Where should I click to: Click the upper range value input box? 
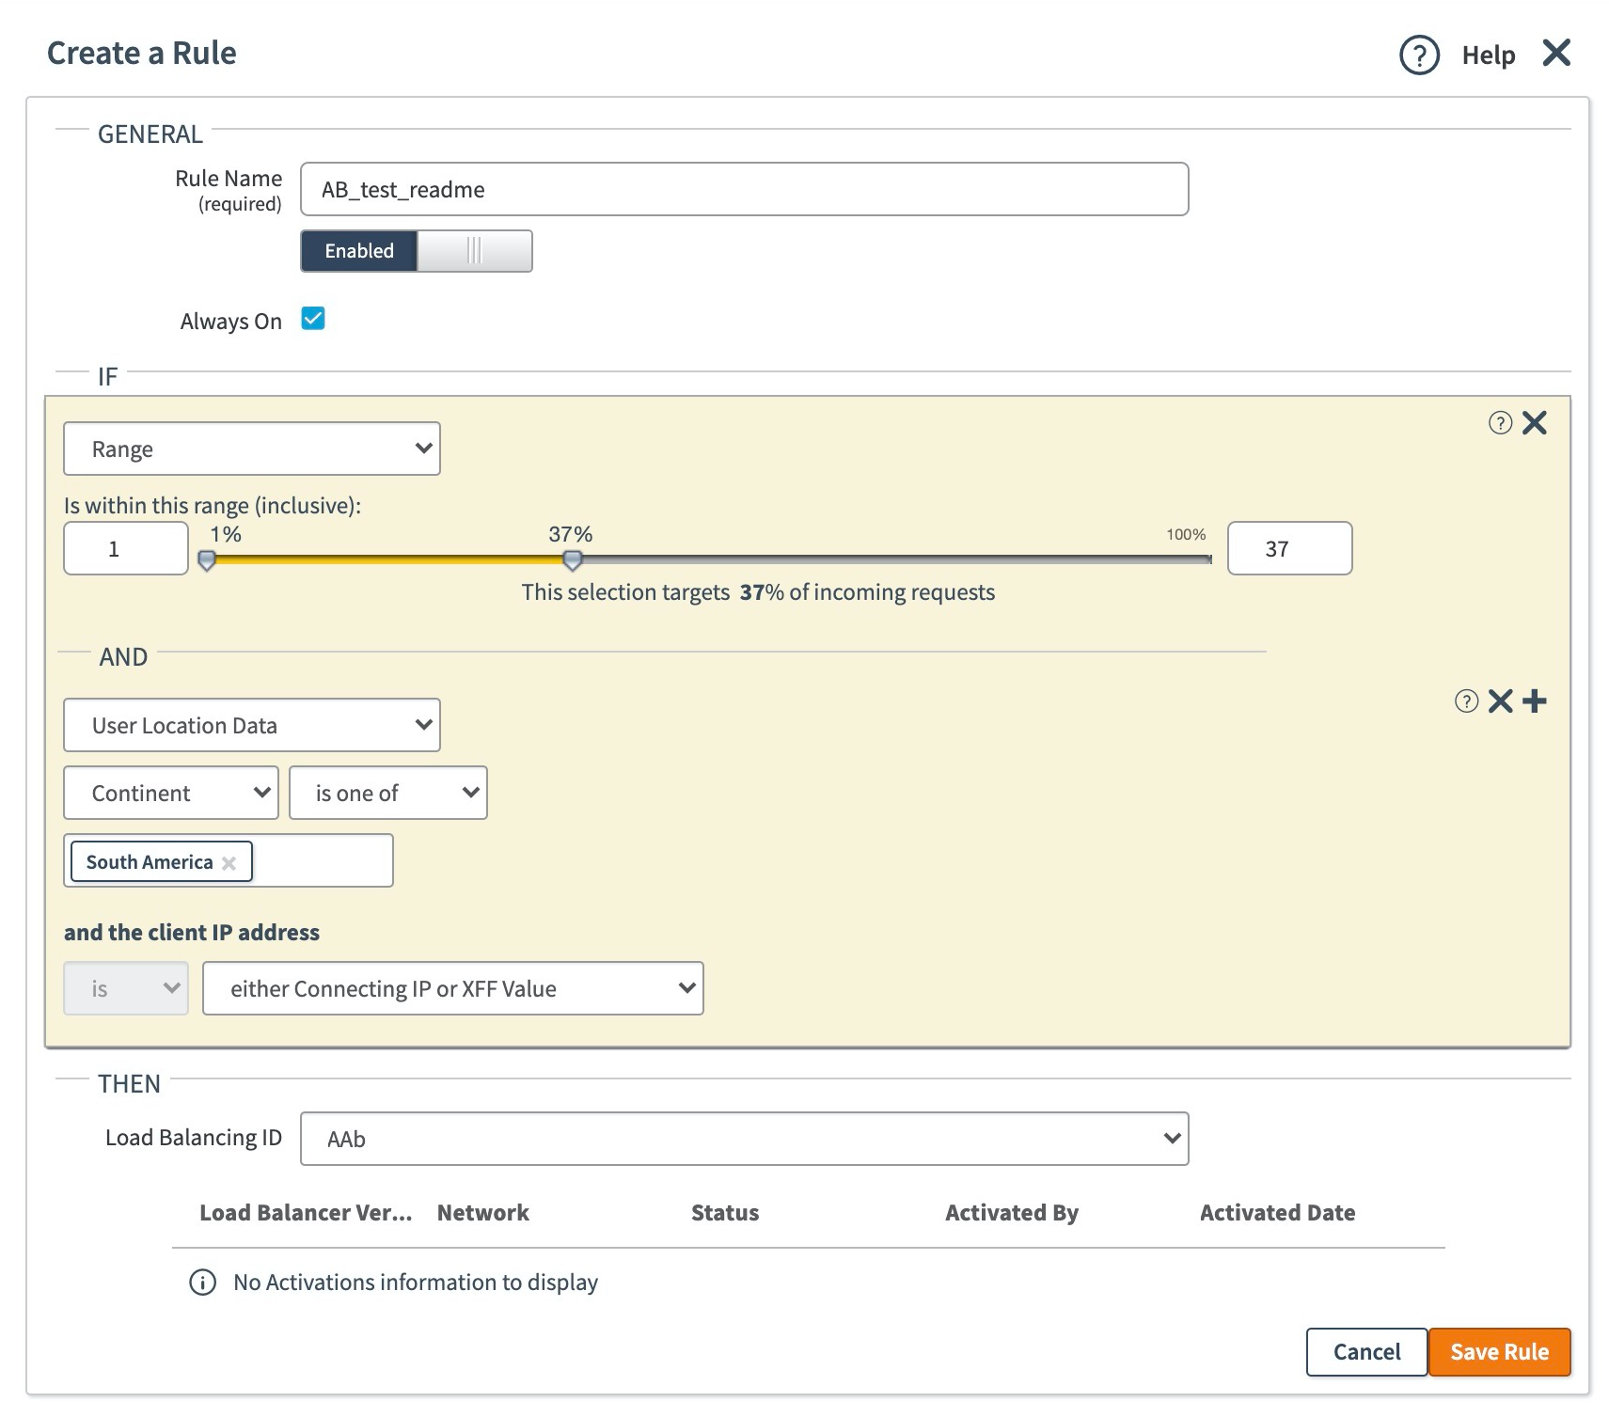(1289, 548)
